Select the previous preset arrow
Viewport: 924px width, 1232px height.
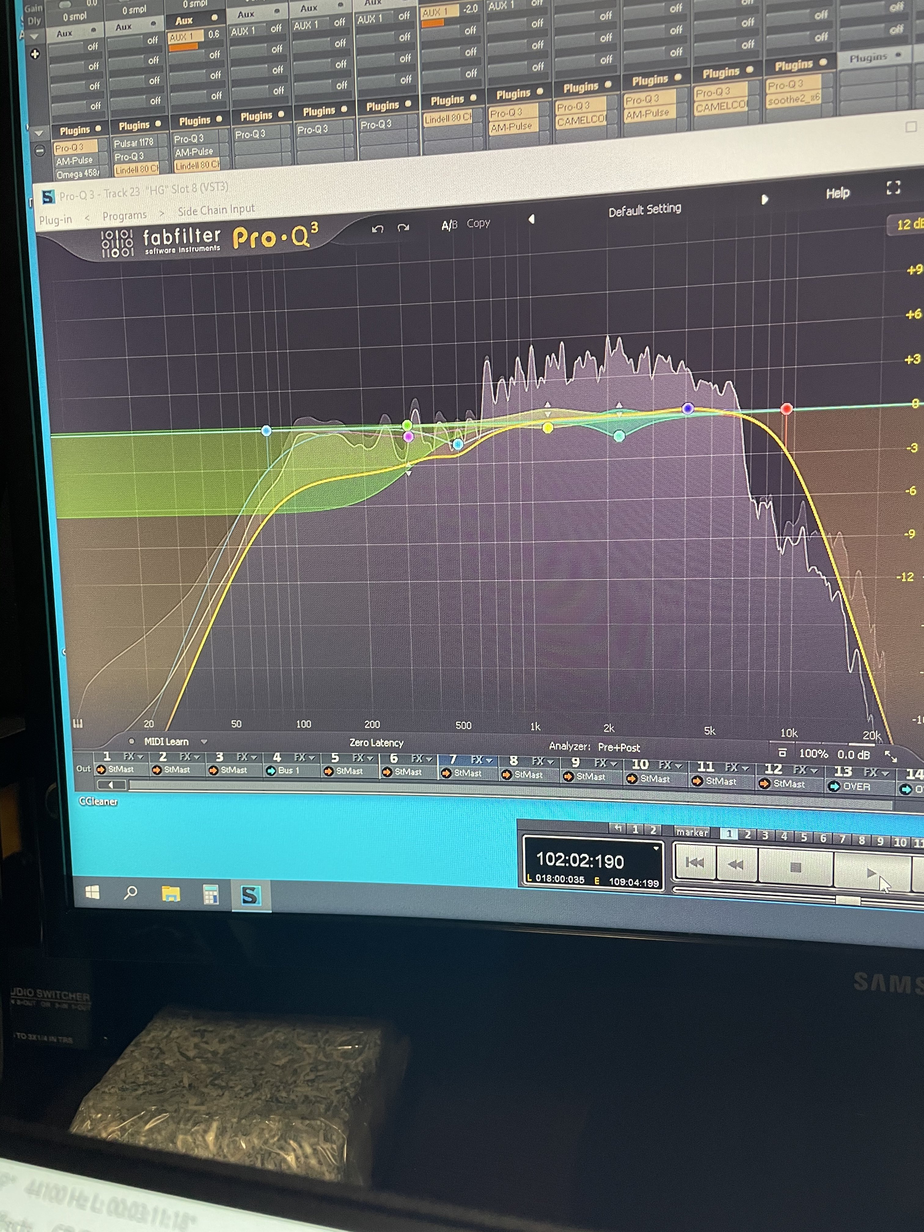click(x=531, y=219)
